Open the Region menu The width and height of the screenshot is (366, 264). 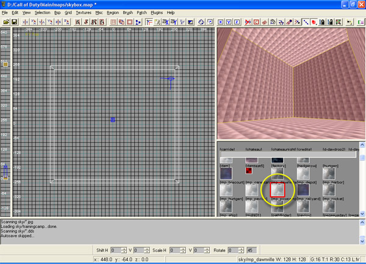coord(113,13)
